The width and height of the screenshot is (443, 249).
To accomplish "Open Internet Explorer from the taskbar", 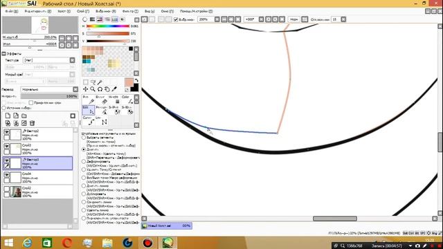I will click(x=28, y=243).
